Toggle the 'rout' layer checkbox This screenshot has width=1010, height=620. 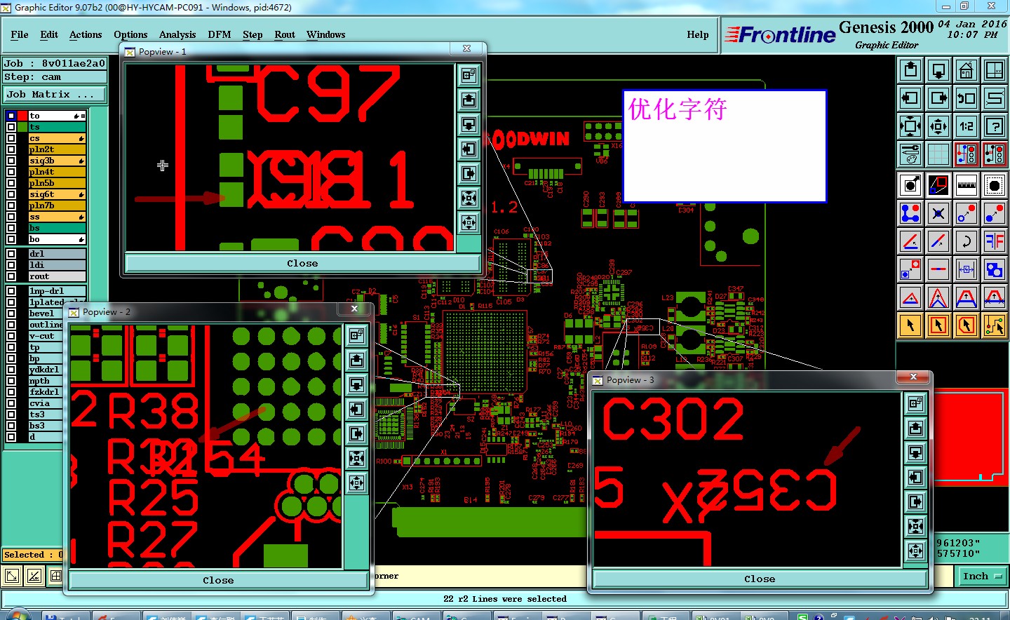11,276
